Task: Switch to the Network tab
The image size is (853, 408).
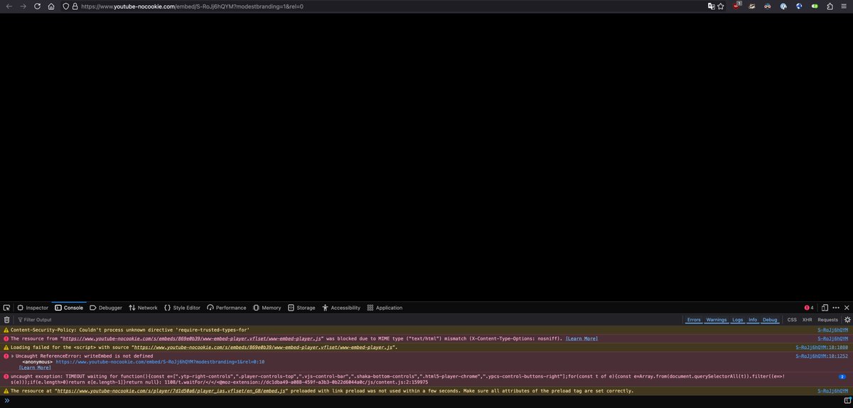Action: click(x=143, y=308)
